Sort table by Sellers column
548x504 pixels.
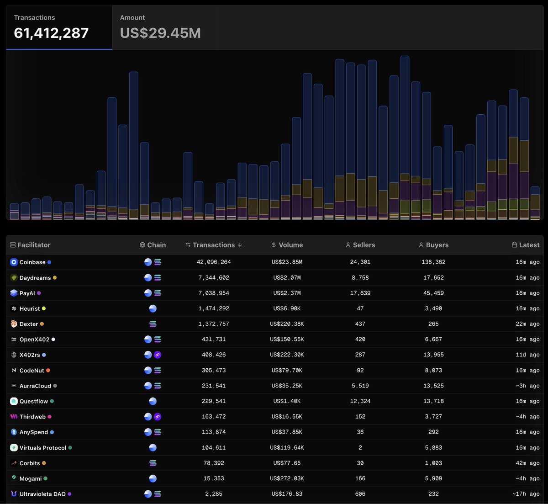(360, 245)
